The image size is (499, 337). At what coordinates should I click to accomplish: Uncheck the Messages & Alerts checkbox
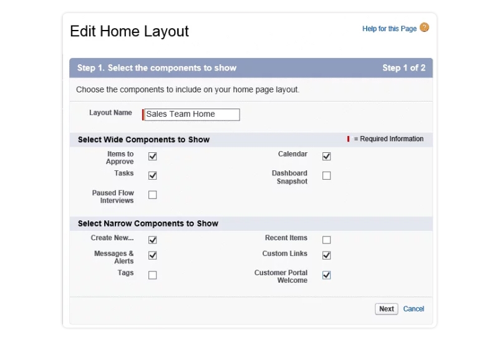pos(152,255)
